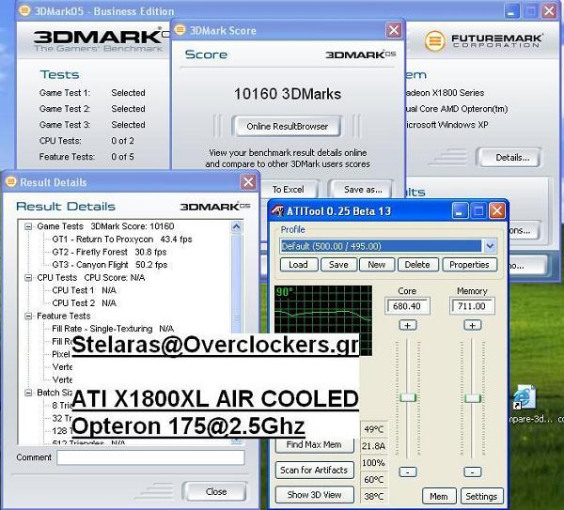The height and width of the screenshot is (510, 564).
Task: Export score with To Excel button
Action: [288, 190]
